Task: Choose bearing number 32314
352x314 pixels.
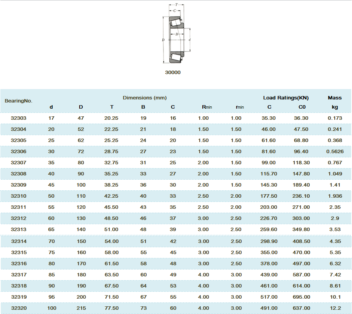Action: (18, 241)
